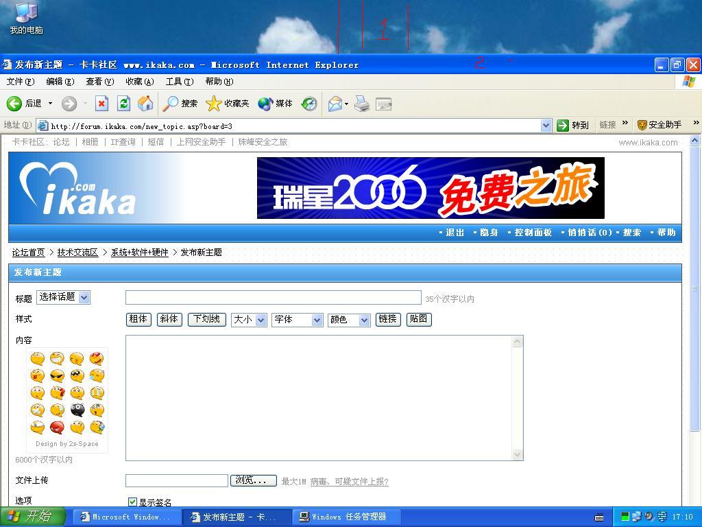Refresh the page with green arrows icon
Image resolution: width=702 pixels, height=527 pixels.
(123, 104)
